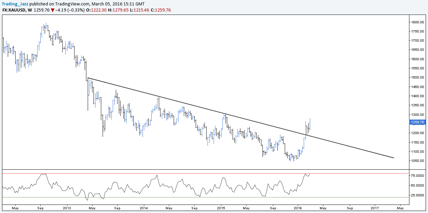
Task: Click the 1300.00 price axis label
Action: (x=418, y=114)
